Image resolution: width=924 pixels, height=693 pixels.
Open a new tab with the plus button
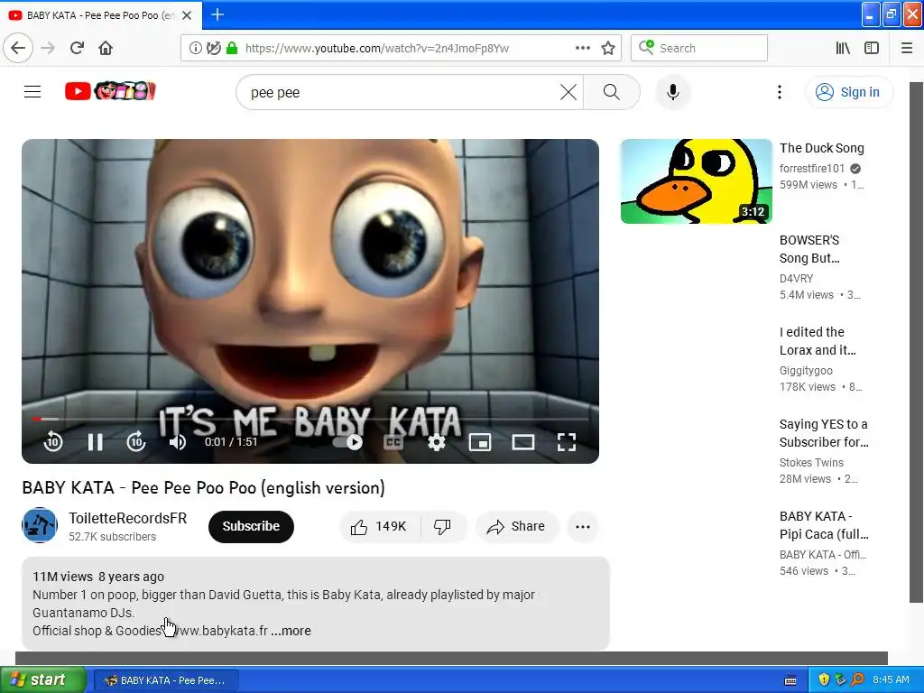pos(217,14)
